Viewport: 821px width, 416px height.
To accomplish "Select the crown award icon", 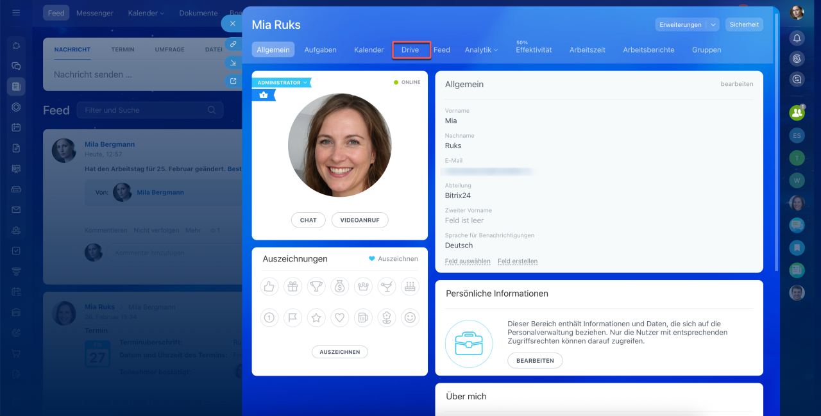I will click(x=363, y=287).
